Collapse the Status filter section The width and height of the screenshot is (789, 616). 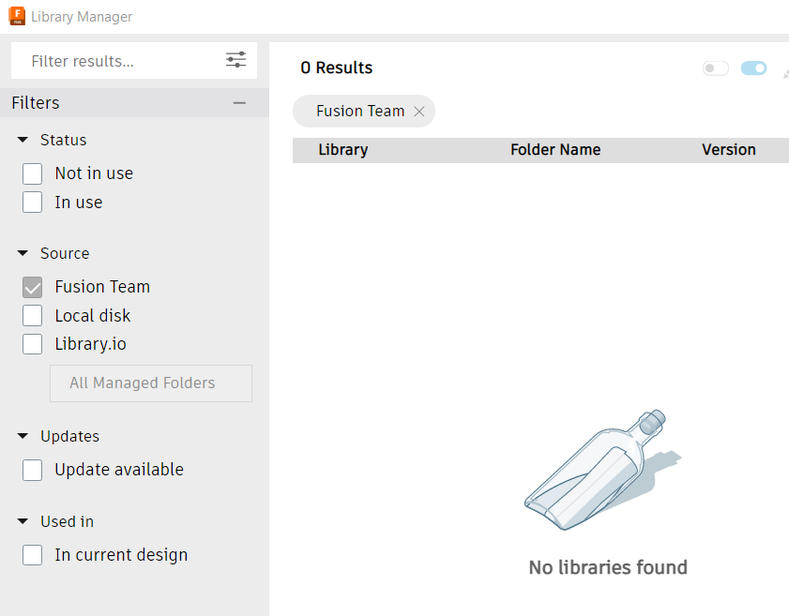(x=23, y=140)
